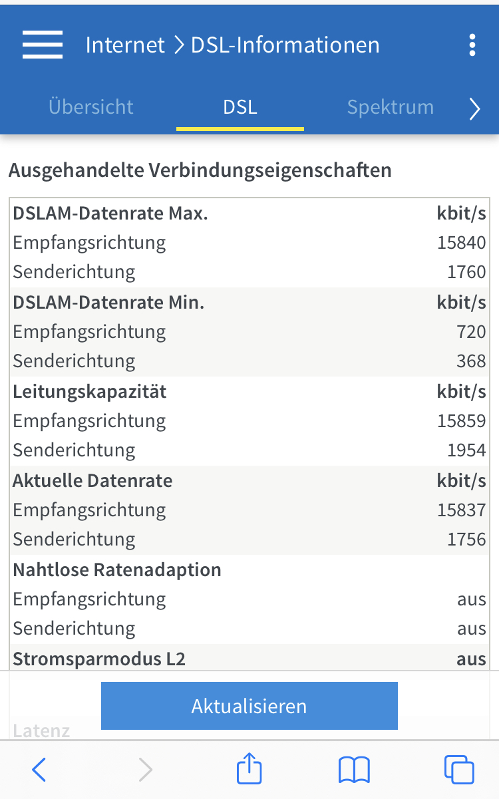Tap the Internet breadcrumb link
The image size is (499, 799).
[x=125, y=45]
